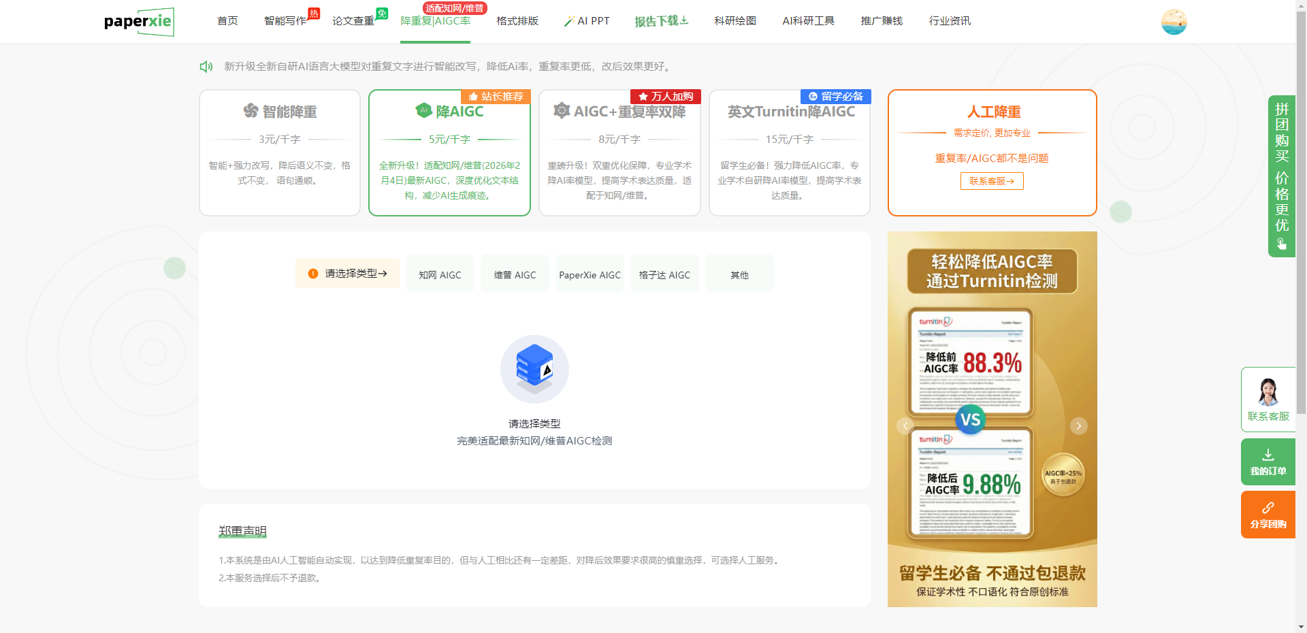
Task: Open AI PPT menu item
Action: tap(587, 21)
